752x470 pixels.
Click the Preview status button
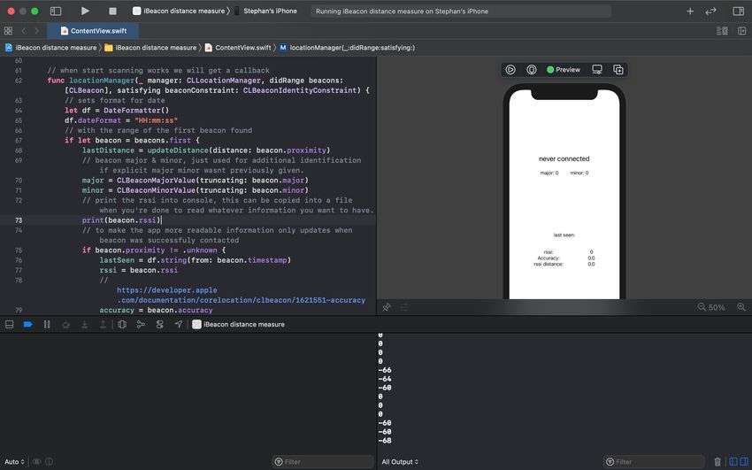point(564,70)
